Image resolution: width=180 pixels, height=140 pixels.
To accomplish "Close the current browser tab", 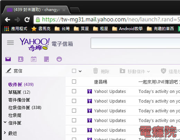I will 64,10.
